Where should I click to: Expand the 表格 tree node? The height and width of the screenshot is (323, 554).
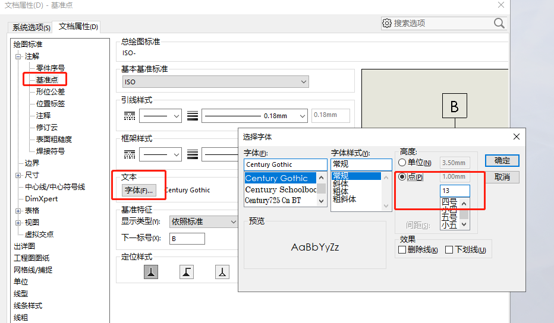point(18,211)
